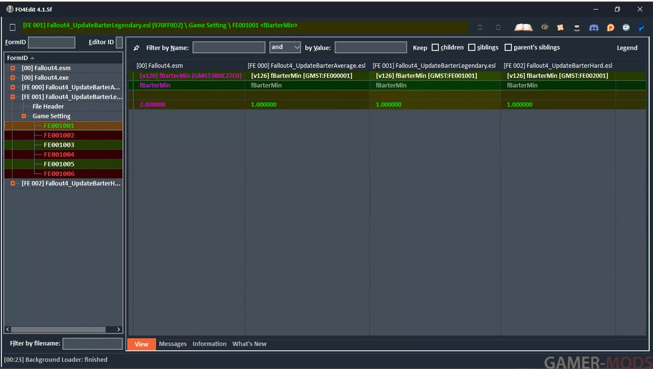Click the [00] Fallout4.esm column header
This screenshot has width=653, height=369.
(189, 66)
